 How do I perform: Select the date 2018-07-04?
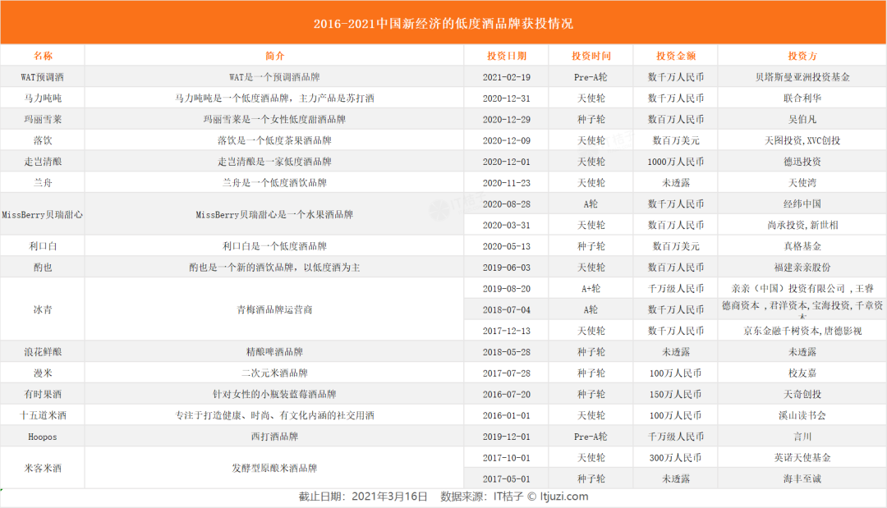point(506,309)
